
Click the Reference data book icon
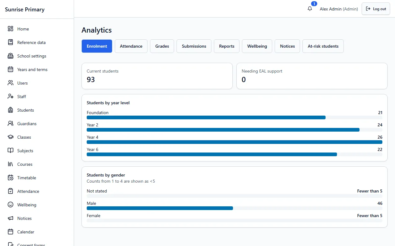point(10,42)
